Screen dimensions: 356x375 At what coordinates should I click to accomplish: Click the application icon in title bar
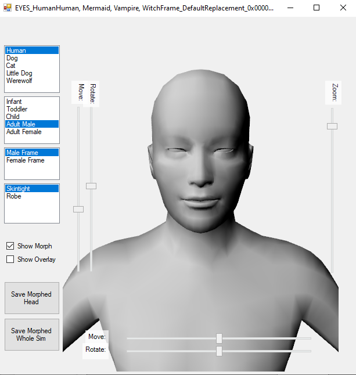pos(8,8)
